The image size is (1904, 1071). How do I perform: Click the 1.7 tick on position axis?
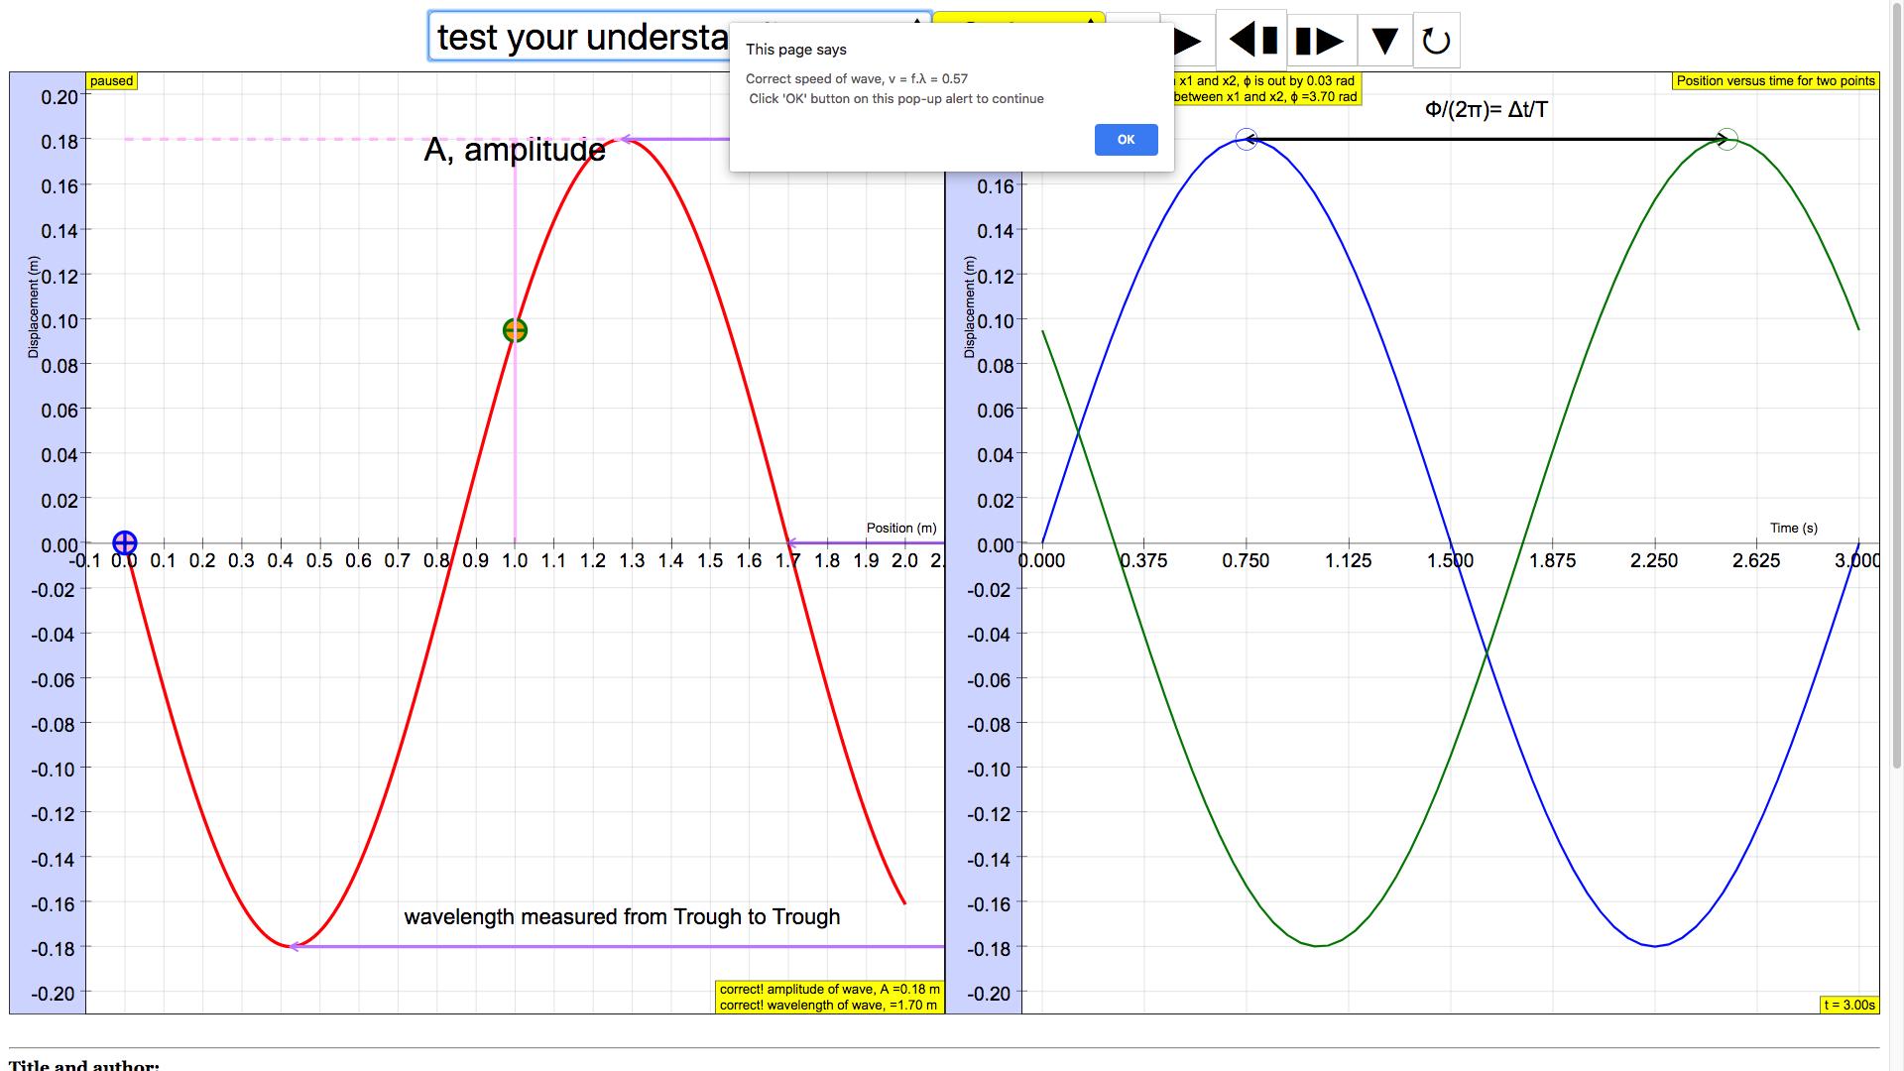(x=788, y=561)
